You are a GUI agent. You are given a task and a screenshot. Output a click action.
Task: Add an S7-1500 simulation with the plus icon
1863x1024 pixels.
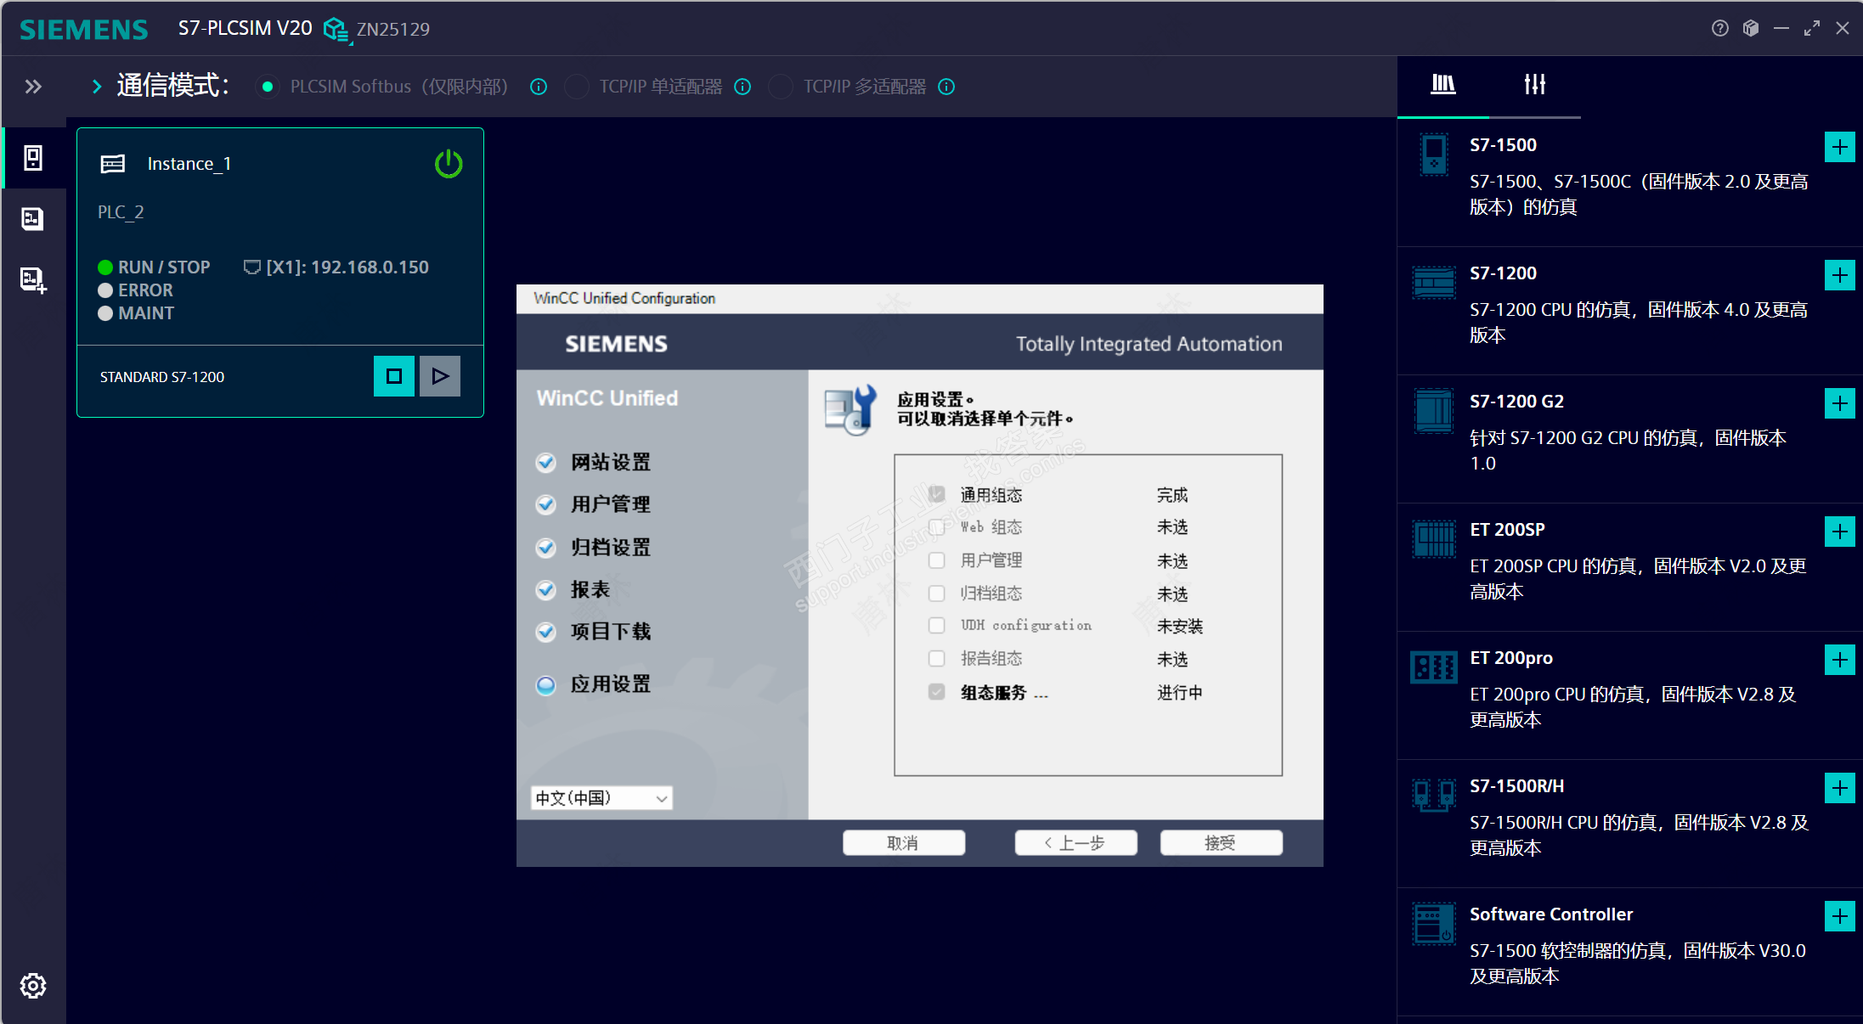point(1839,147)
